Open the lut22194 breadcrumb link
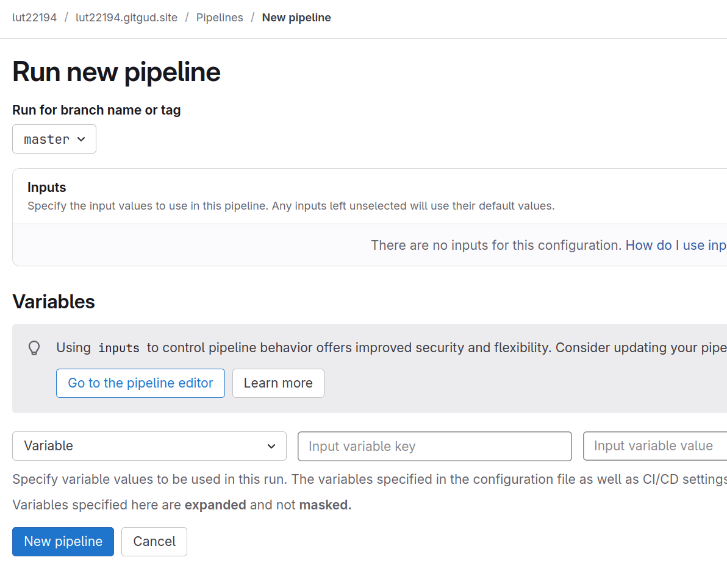 coord(34,18)
